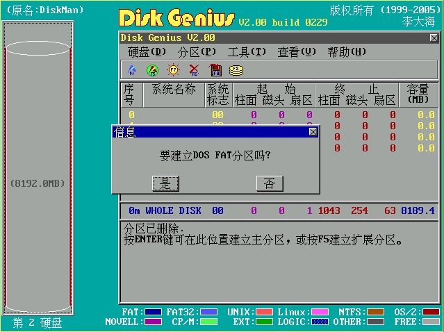Click the F8 floppy disk save icon
The height and width of the screenshot is (332, 444).
[215, 69]
